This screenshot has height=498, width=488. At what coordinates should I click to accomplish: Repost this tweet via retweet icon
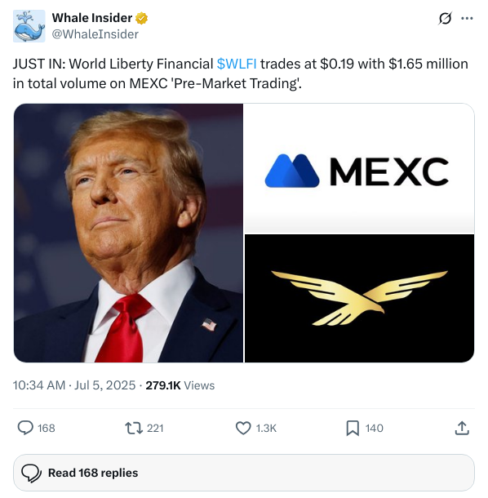[x=133, y=428]
